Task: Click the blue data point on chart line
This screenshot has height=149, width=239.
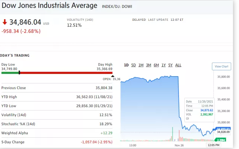Action: pos(214,129)
